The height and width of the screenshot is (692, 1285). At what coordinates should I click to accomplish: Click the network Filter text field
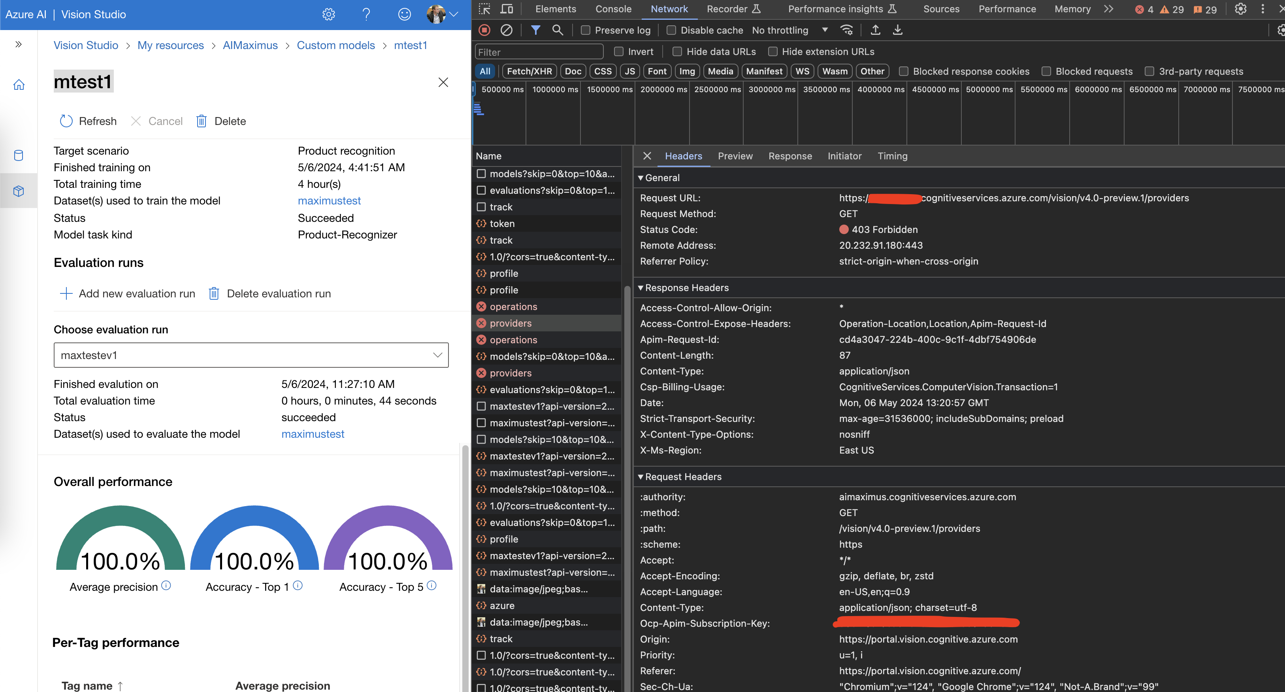point(539,52)
